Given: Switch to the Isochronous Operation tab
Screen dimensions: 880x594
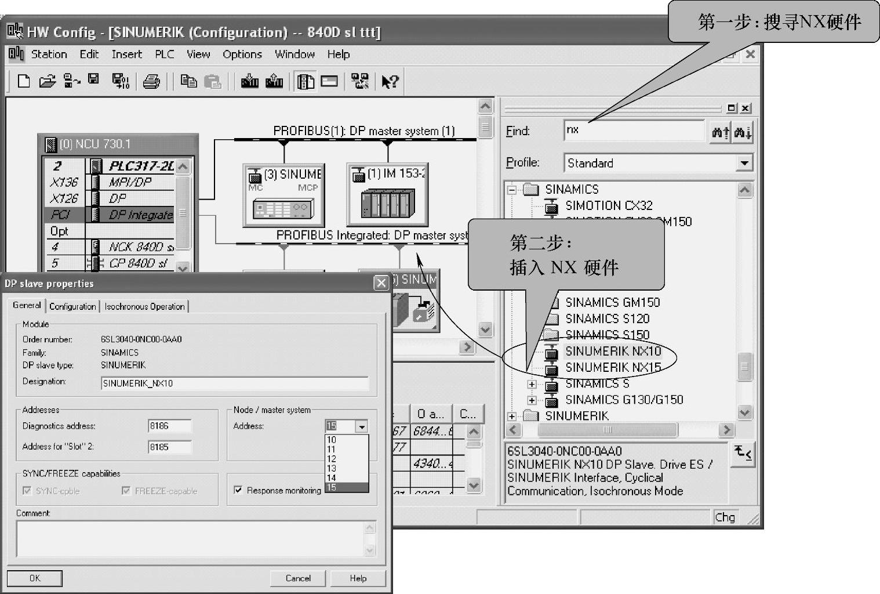Looking at the screenshot, I should [x=144, y=306].
